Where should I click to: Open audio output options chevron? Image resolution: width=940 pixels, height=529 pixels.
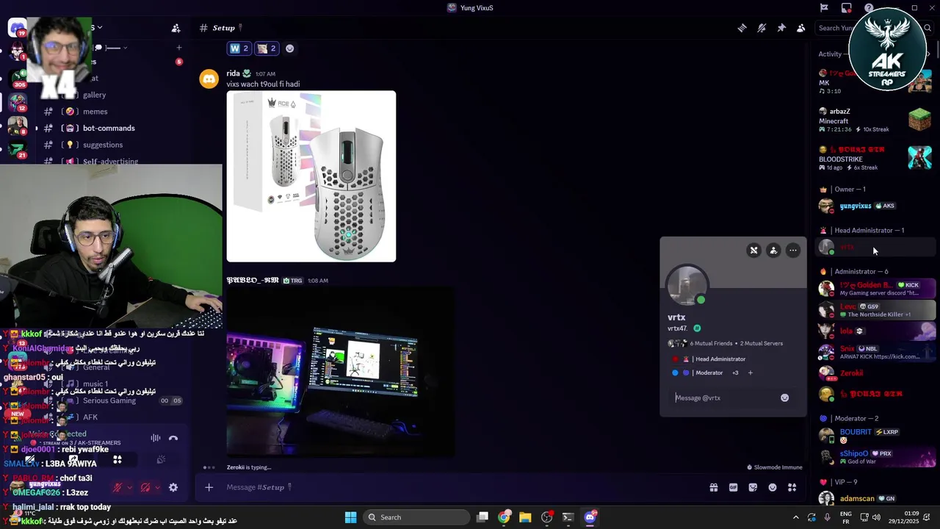pyautogui.click(x=157, y=487)
